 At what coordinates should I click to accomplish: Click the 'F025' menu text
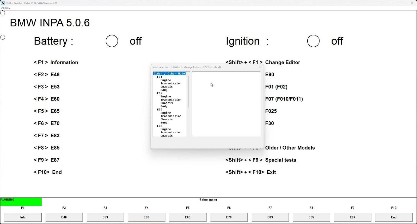click(x=271, y=111)
